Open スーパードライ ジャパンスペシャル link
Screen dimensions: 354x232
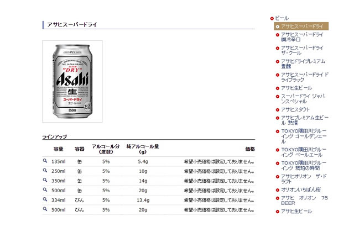[303, 99]
